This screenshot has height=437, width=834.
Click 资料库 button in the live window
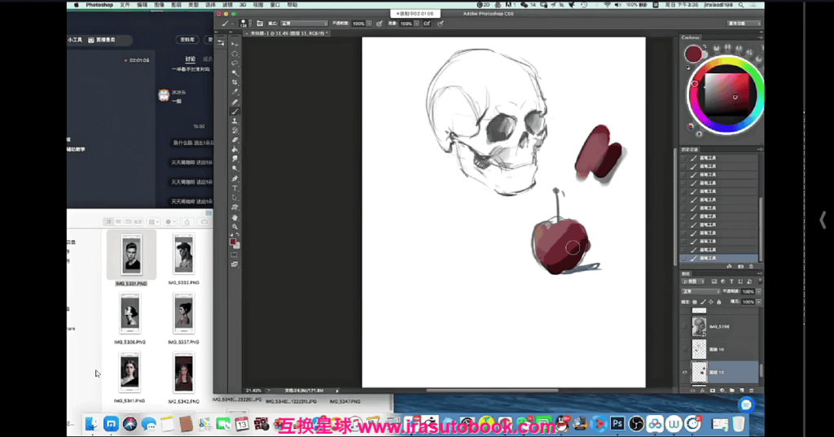point(187,40)
